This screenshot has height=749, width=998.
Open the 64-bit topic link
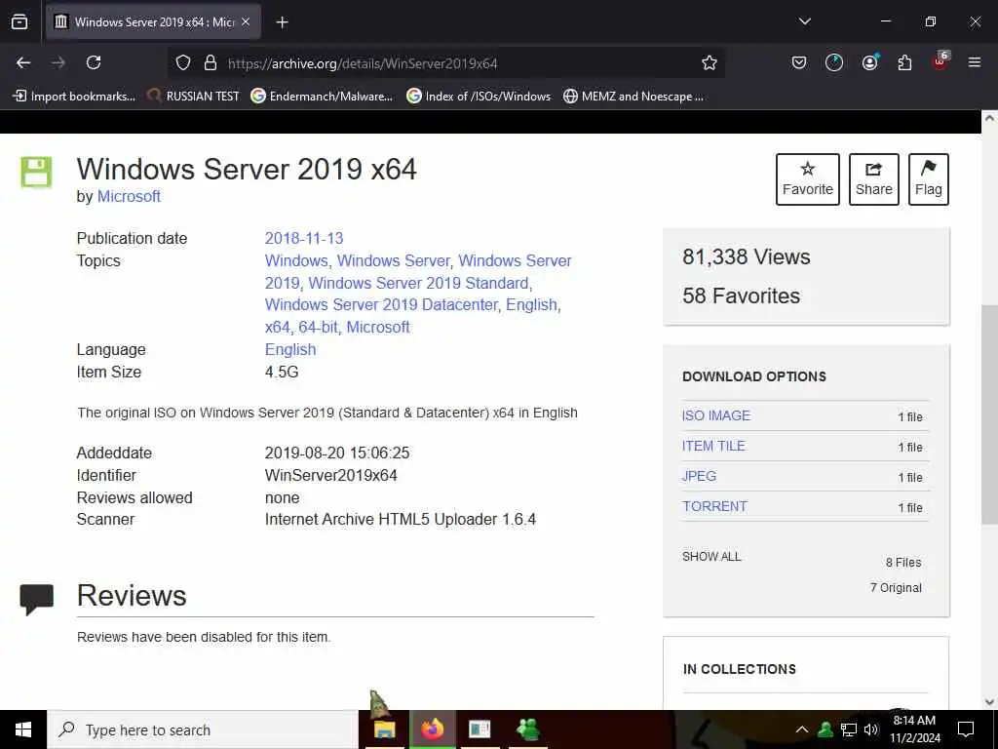coord(319,327)
